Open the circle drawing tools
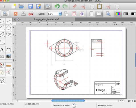The image size is (136, 108). tap(9, 28)
